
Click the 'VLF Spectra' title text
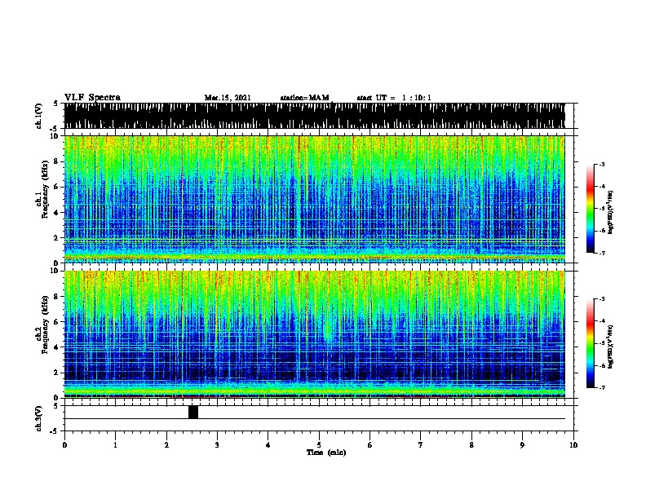(93, 98)
